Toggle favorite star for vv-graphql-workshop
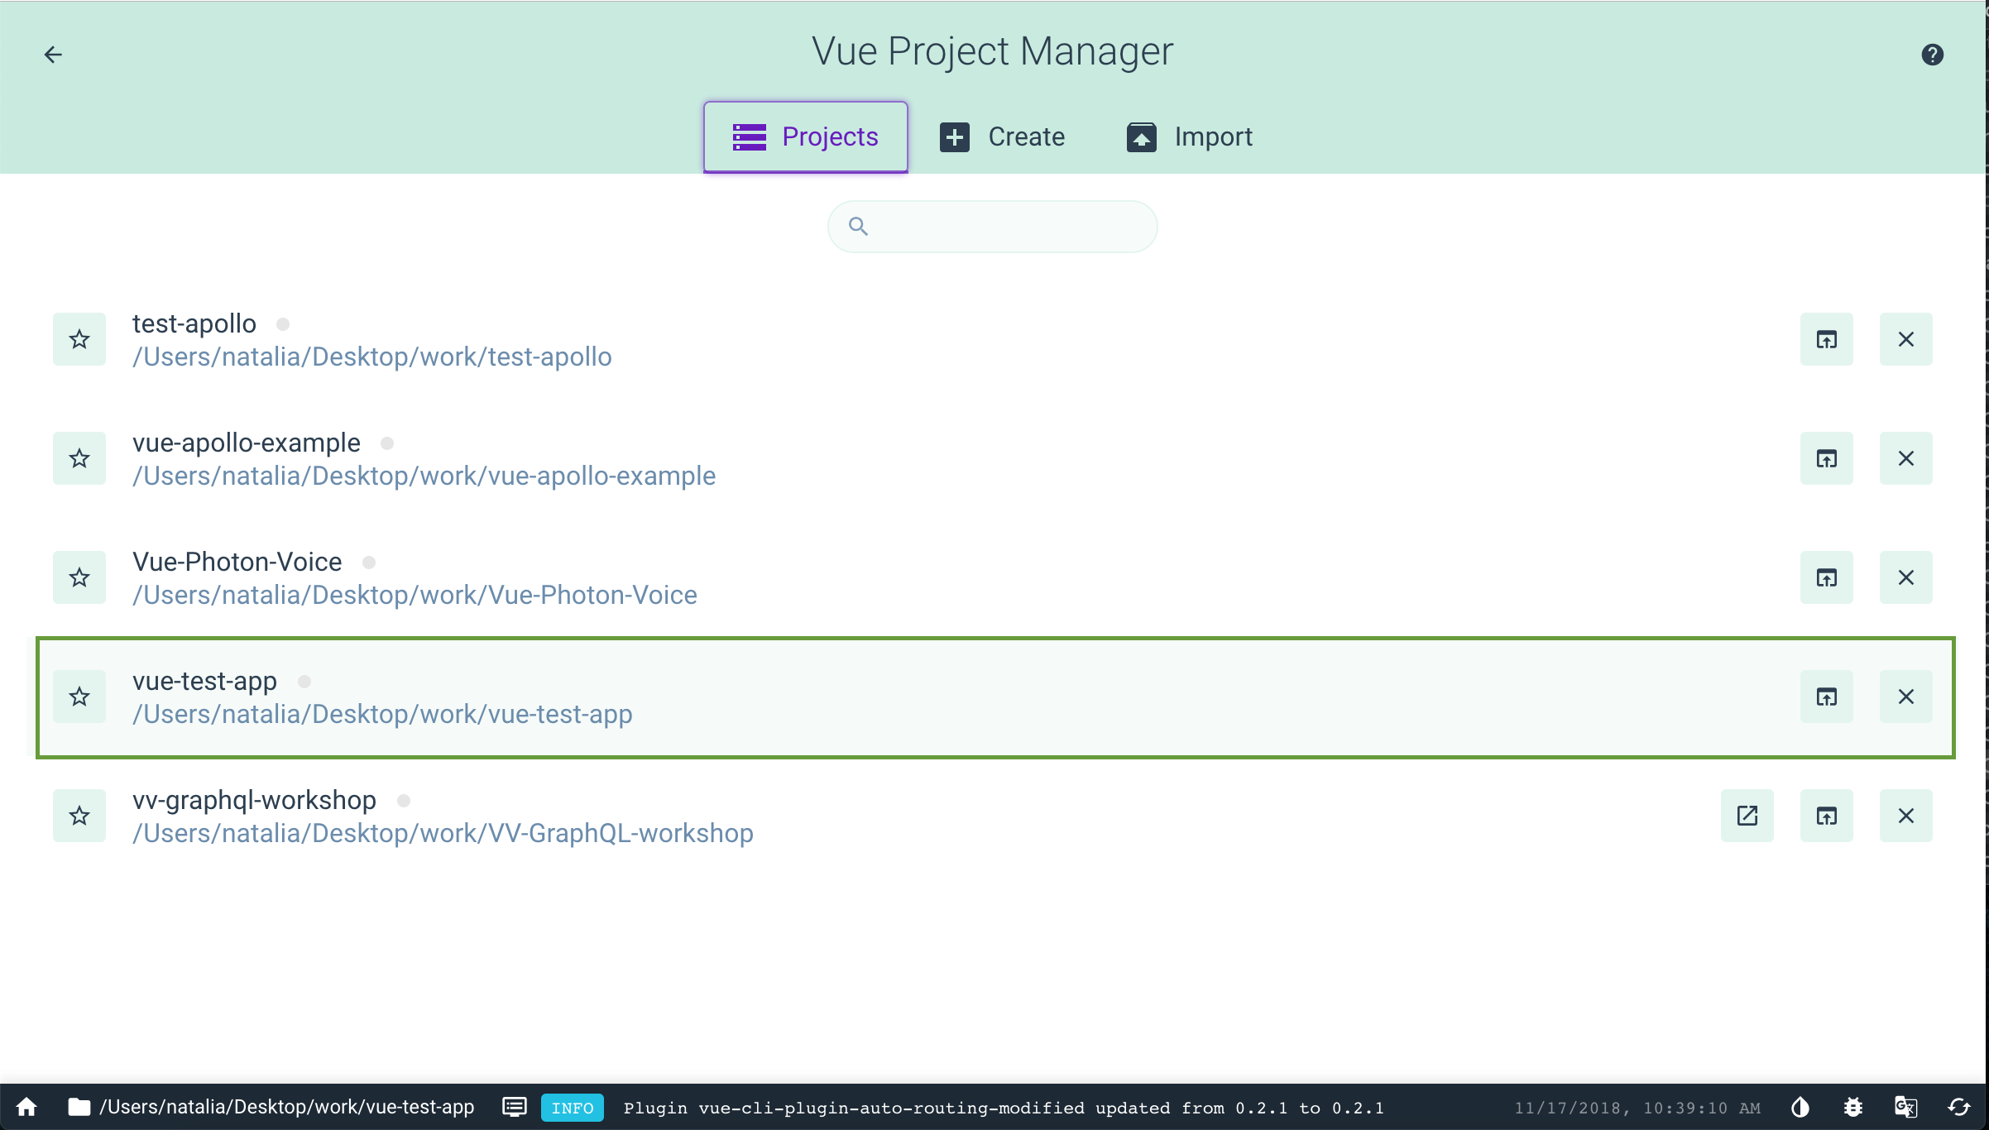The image size is (1989, 1130). click(x=79, y=816)
